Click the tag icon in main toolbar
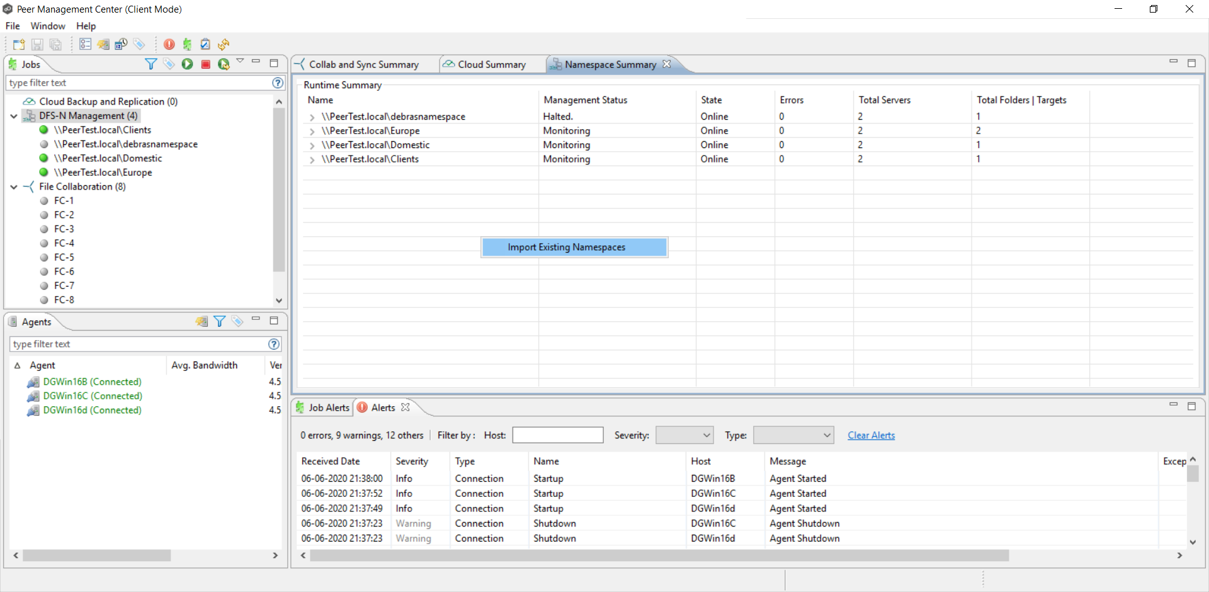Viewport: 1209px width, 592px height. coord(139,44)
